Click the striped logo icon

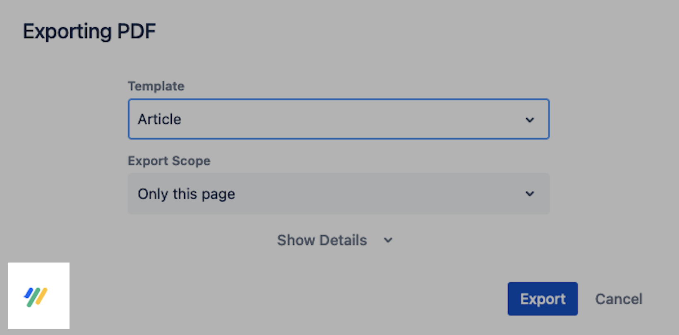point(36,297)
